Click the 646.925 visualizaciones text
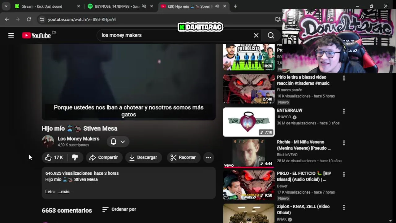396x223 pixels. coord(69,173)
